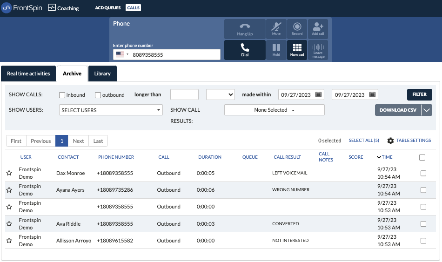Star the Ava Riddle call
442x262 pixels.
pos(9,224)
